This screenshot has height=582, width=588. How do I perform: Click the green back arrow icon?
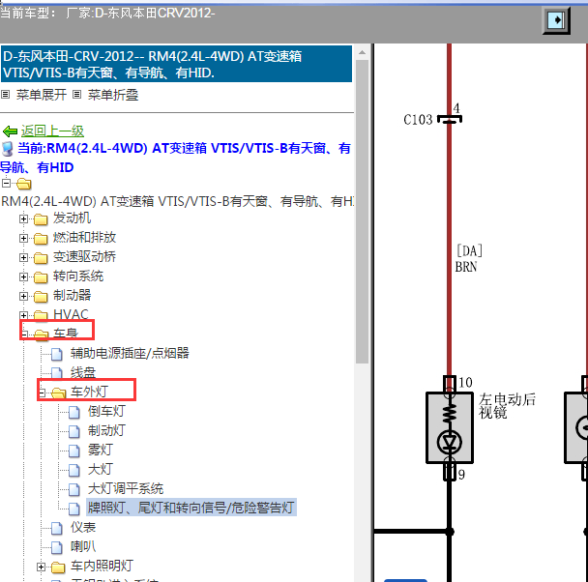[x=10, y=131]
